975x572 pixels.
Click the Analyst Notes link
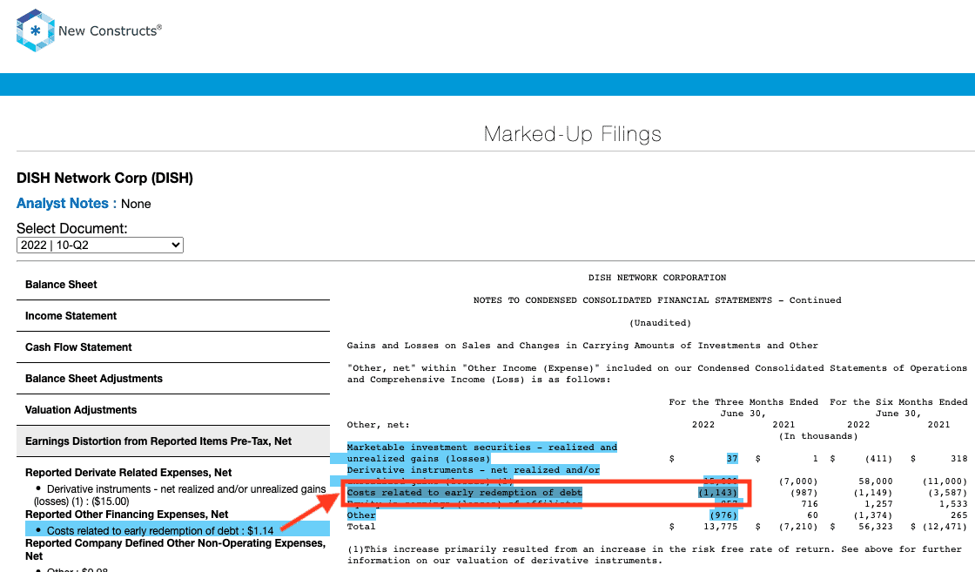click(62, 204)
